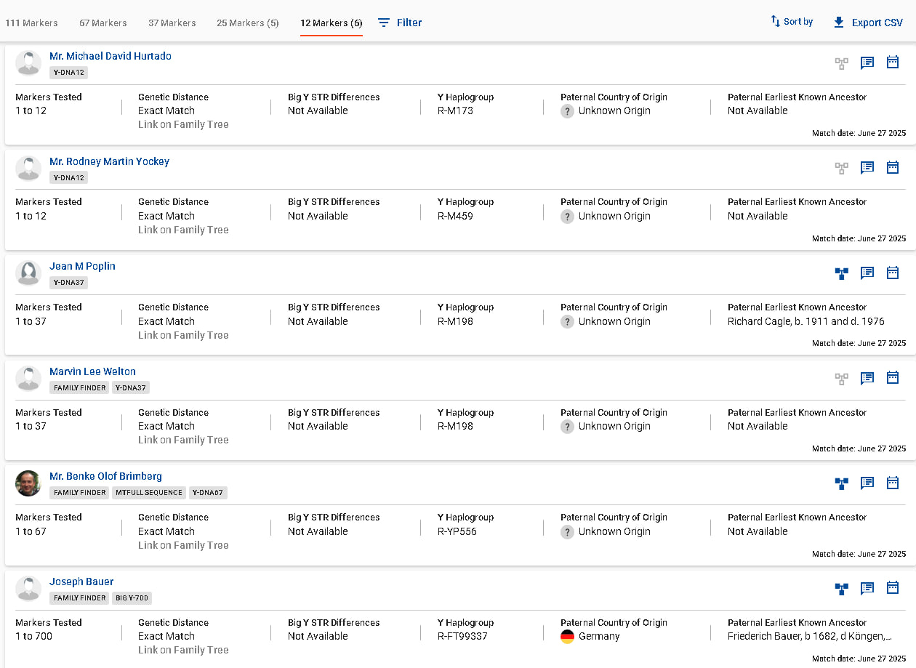Image resolution: width=916 pixels, height=668 pixels.
Task: Click Y-DNA12 badge under Michael David Hurtado
Action: click(x=69, y=73)
